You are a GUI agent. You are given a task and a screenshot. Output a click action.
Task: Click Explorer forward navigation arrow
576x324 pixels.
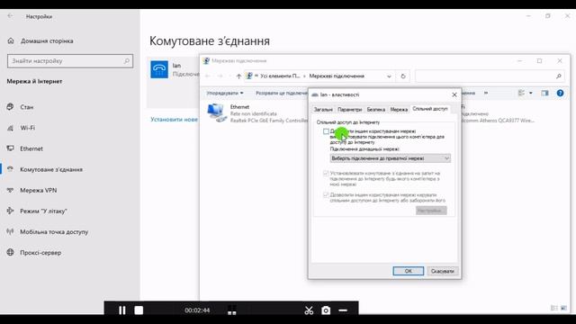(x=220, y=76)
